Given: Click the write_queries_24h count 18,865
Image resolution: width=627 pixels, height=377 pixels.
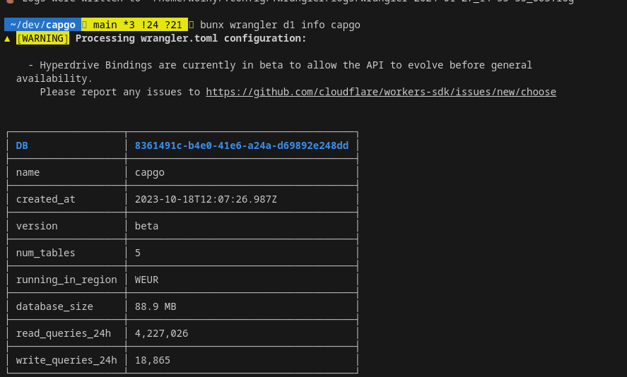Looking at the screenshot, I should point(152,360).
